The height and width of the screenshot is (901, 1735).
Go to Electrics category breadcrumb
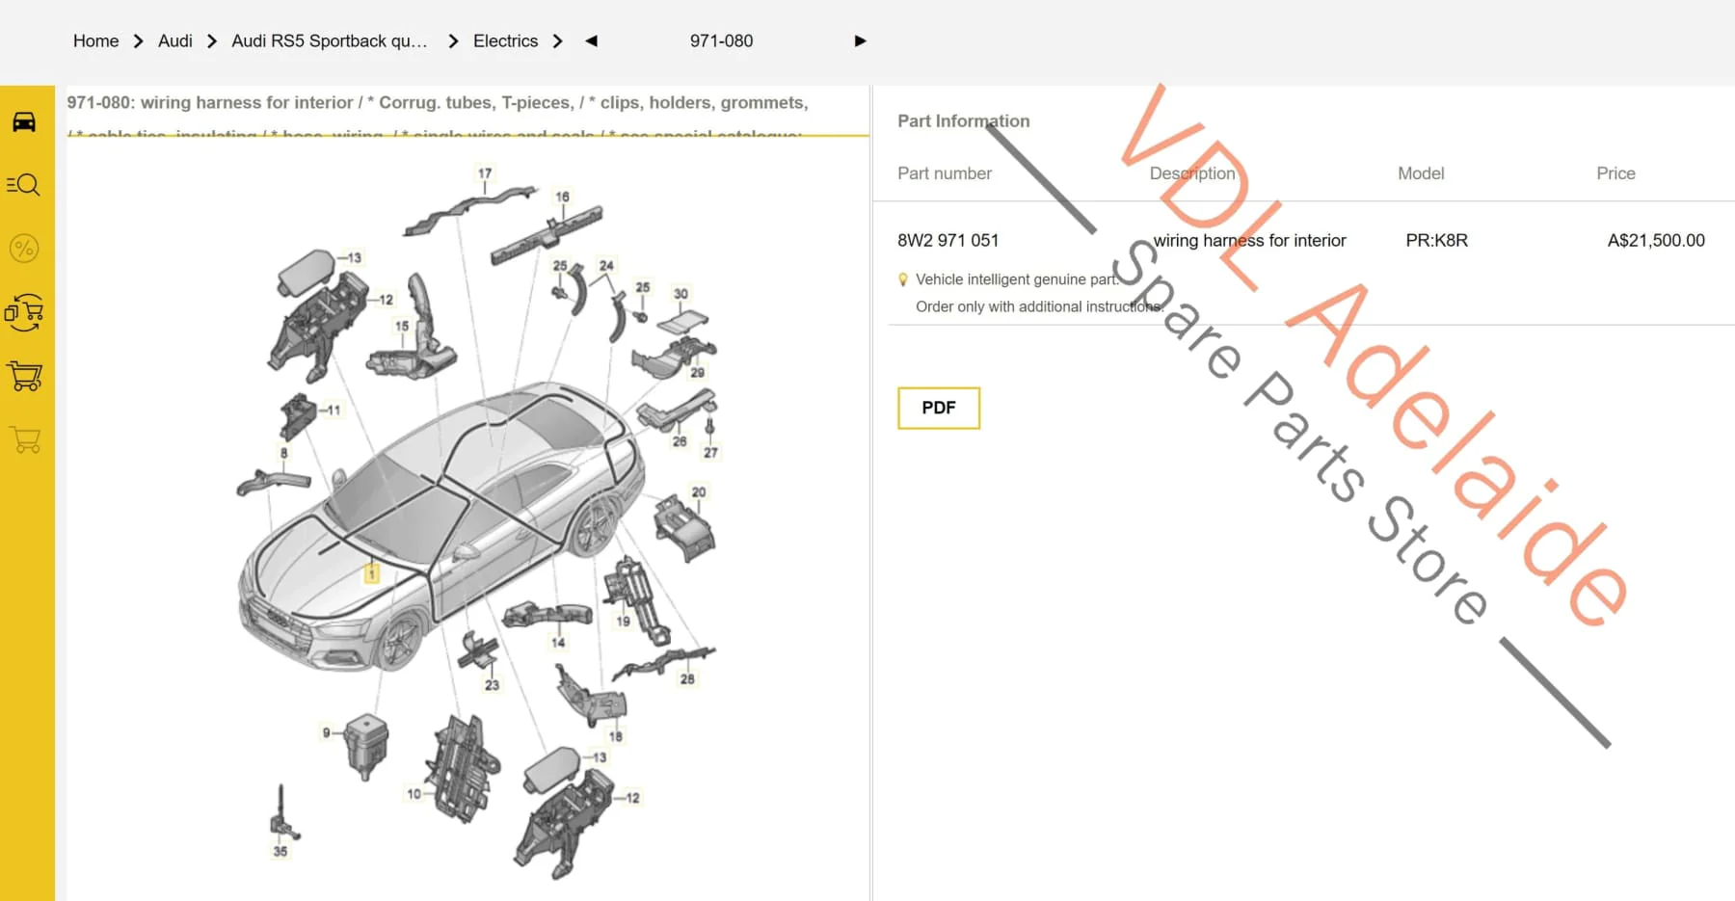(505, 40)
